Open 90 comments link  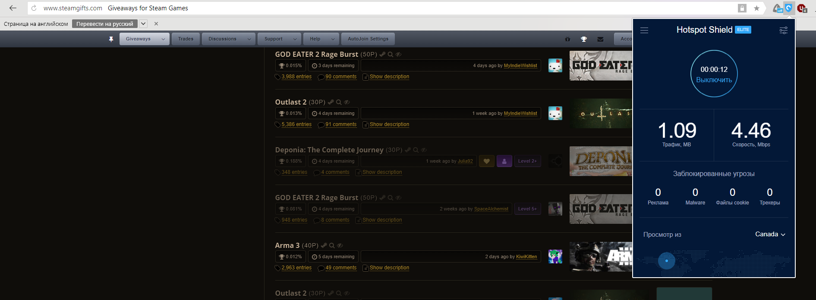point(341,77)
